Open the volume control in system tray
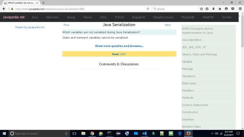Image resolution: width=244 pixels, height=137 pixels. tap(217, 134)
